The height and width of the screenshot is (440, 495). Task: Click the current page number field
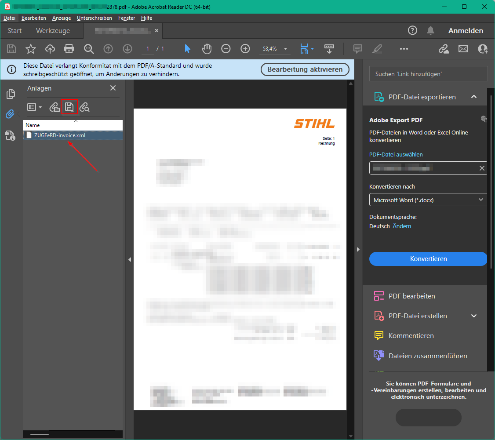click(147, 49)
